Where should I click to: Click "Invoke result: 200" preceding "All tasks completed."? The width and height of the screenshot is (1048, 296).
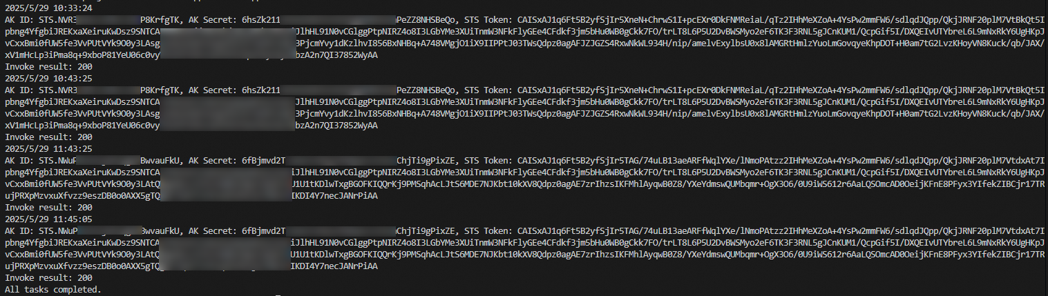pos(48,277)
